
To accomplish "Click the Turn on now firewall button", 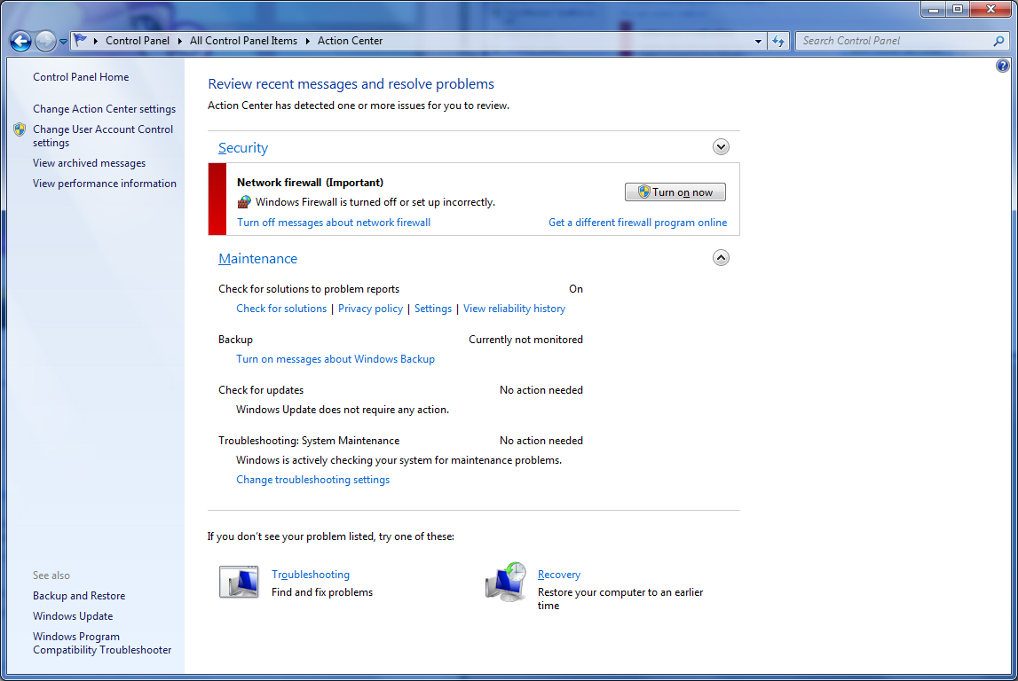I will point(675,192).
